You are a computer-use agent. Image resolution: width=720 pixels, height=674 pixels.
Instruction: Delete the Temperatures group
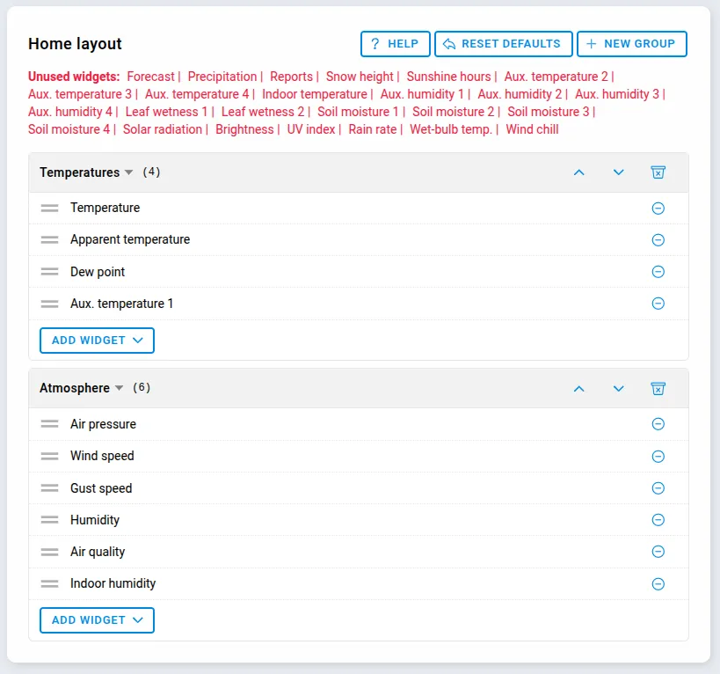tap(658, 172)
